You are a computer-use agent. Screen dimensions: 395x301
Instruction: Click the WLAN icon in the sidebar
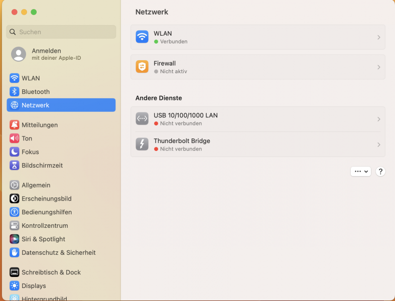[15, 78]
